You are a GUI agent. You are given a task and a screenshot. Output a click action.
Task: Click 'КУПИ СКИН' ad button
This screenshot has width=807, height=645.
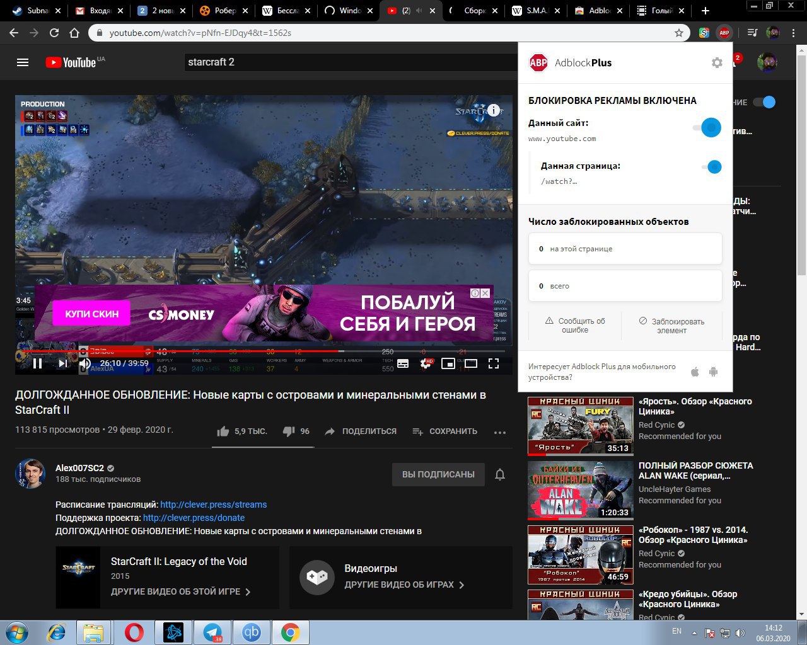(92, 314)
